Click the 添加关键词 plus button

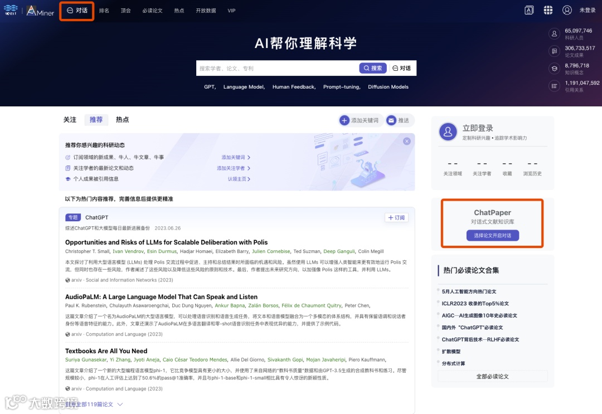361,120
